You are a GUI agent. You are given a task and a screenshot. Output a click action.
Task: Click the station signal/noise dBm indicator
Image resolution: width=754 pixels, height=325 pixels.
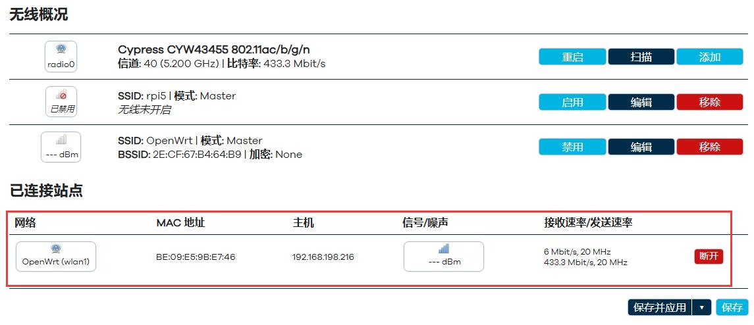pyautogui.click(x=444, y=257)
